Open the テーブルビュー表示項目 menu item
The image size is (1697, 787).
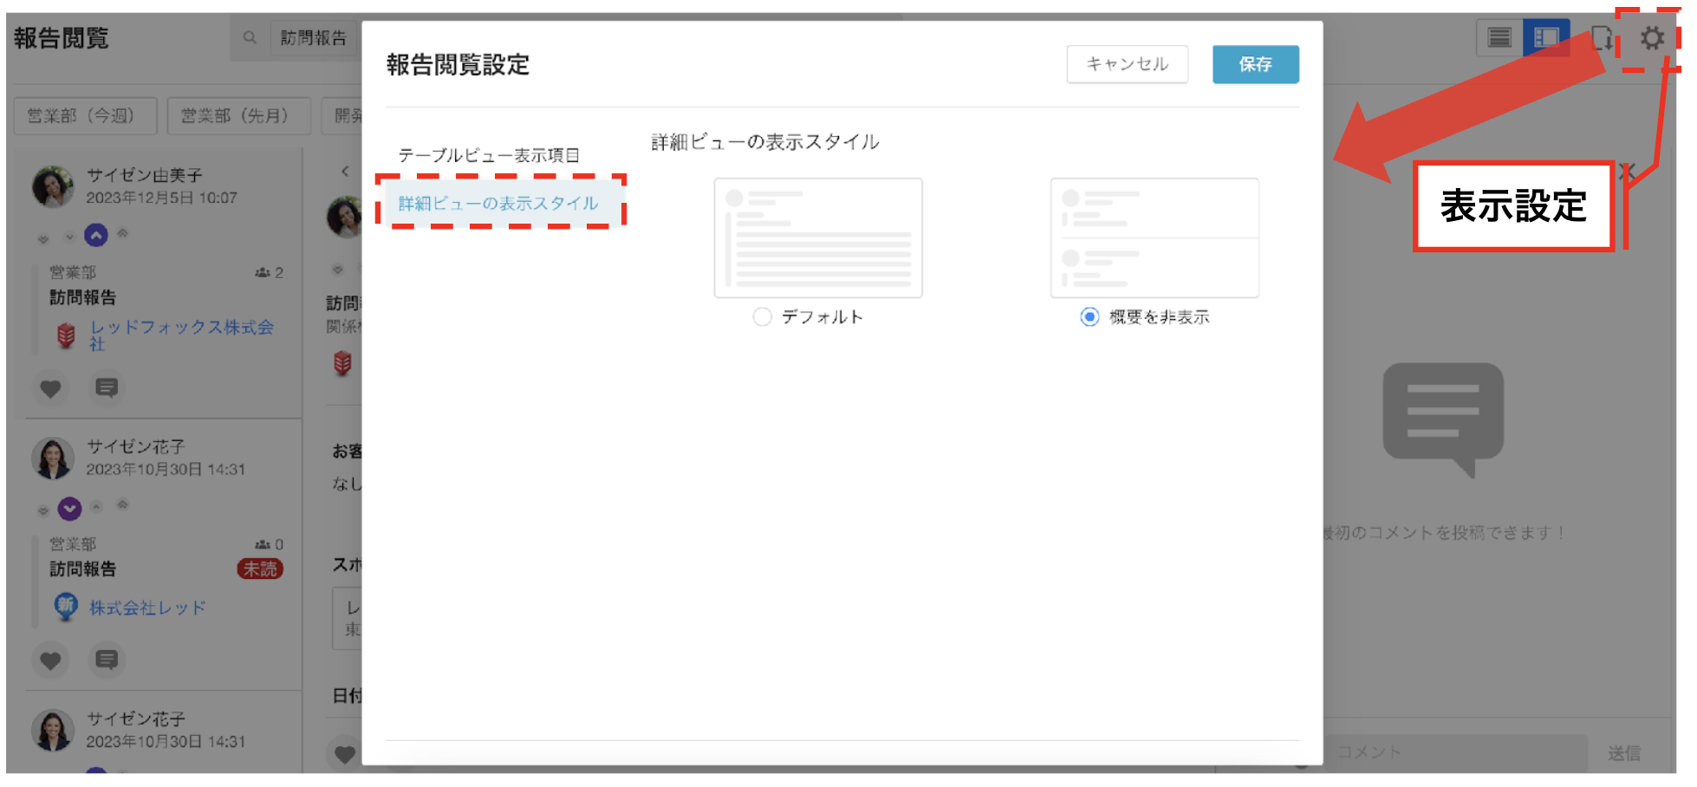click(489, 155)
